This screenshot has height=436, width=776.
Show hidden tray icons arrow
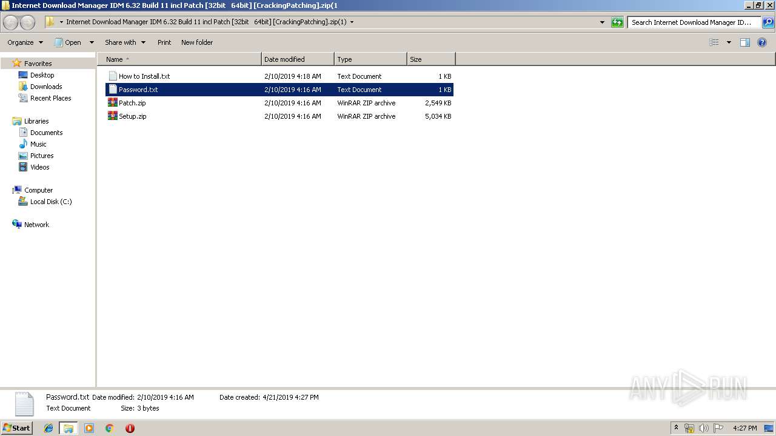tap(677, 428)
